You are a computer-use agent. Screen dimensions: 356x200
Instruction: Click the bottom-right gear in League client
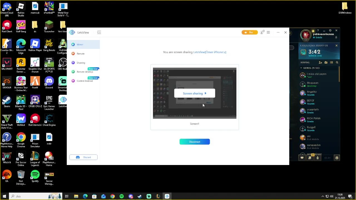(337, 158)
